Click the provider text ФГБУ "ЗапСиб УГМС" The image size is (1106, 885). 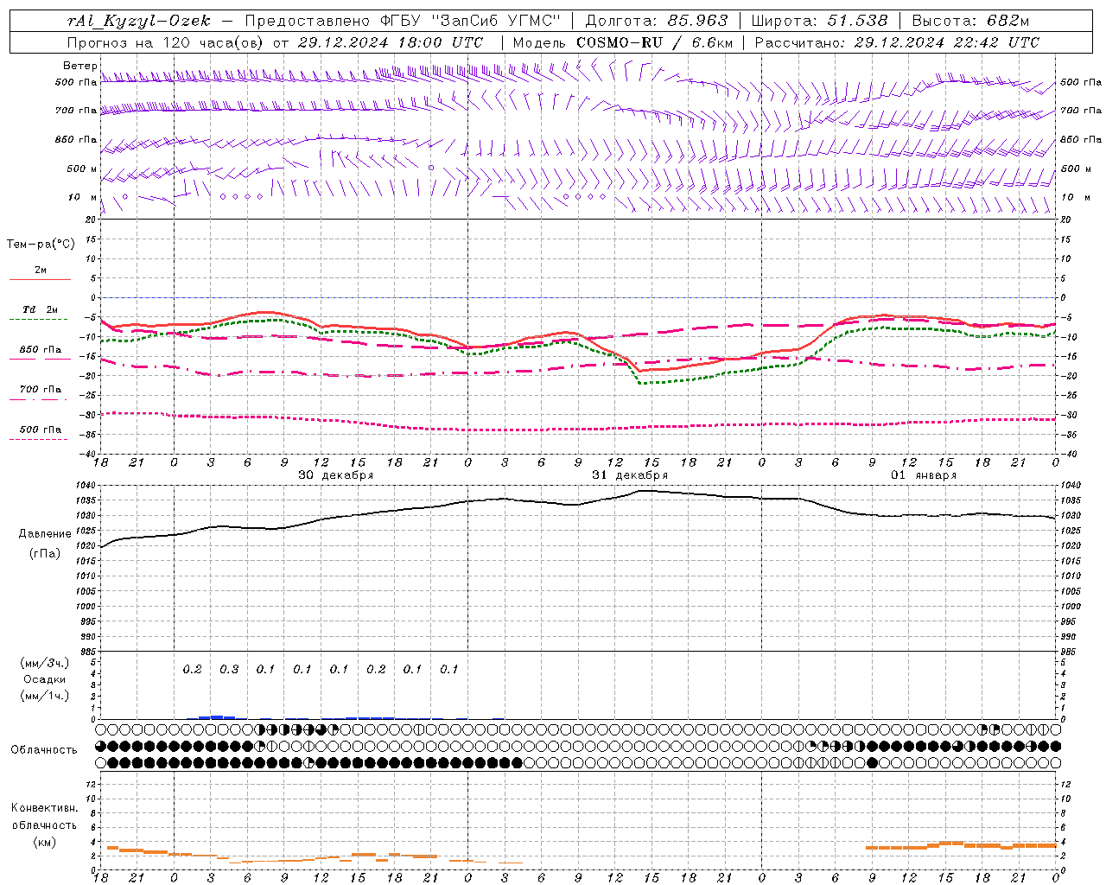(469, 21)
